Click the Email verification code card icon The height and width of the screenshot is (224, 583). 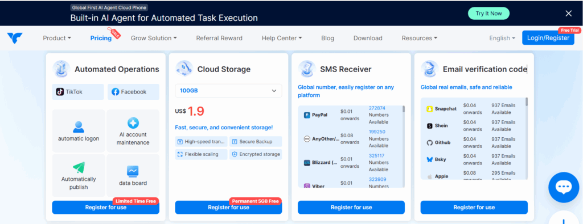click(x=430, y=69)
